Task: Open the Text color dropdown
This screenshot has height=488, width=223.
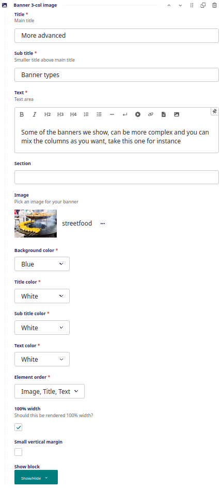Action: tap(42, 359)
